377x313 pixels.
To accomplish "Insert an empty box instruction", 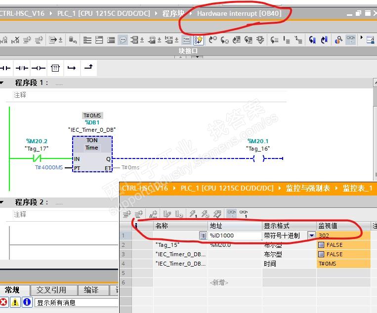I will (55, 68).
